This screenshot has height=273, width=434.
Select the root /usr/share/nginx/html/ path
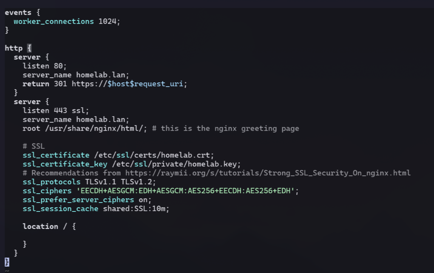[x=77, y=128]
